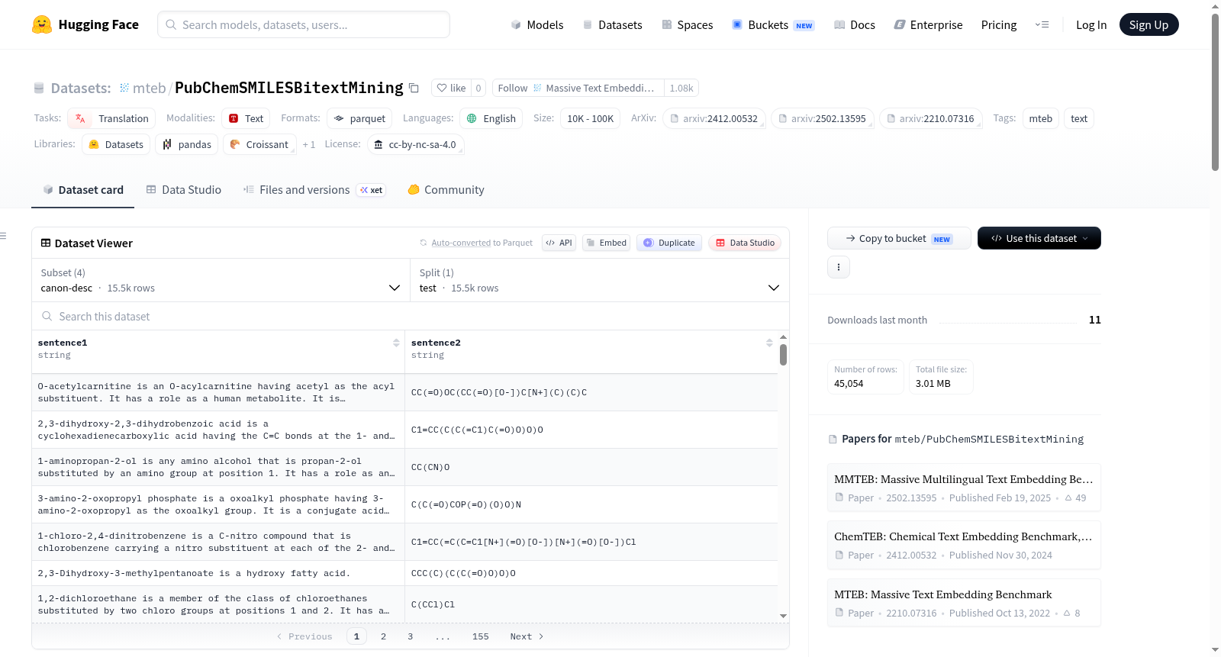
Task: Switch to the Dataset card tab
Action: coord(83,190)
